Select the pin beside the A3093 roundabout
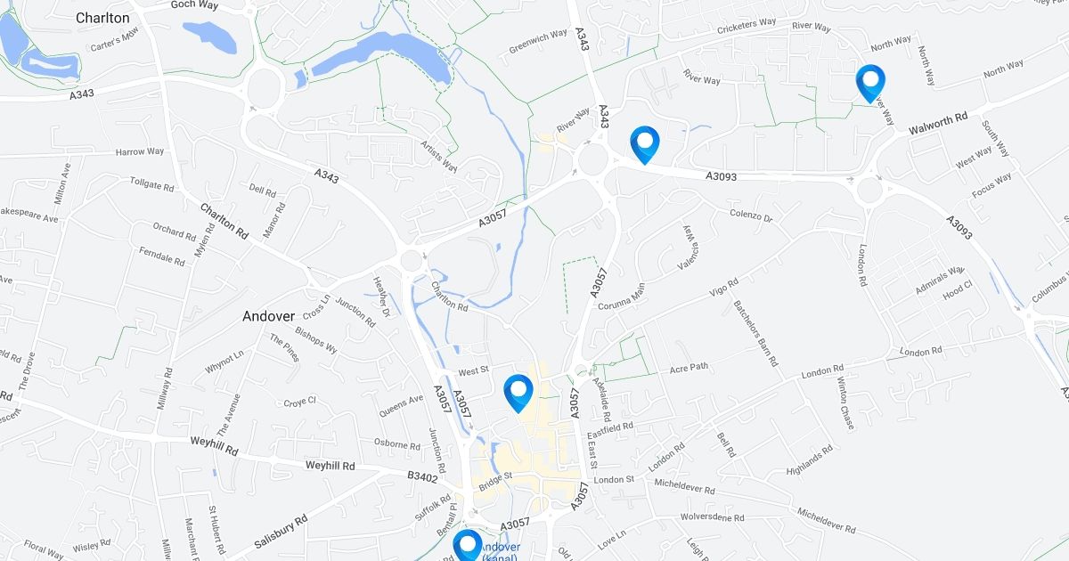Image resolution: width=1069 pixels, height=561 pixels. 644,145
